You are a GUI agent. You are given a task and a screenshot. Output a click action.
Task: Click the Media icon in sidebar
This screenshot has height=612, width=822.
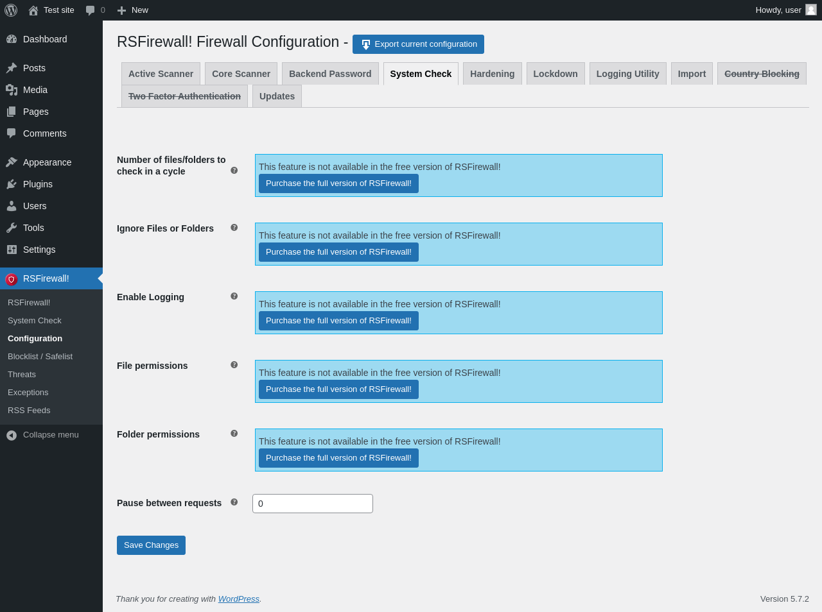12,90
